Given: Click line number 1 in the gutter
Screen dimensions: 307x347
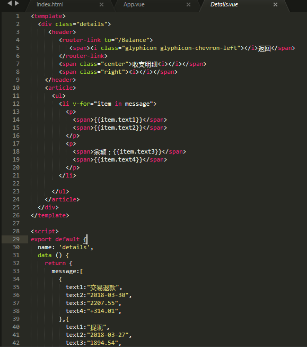Looking at the screenshot, I should click(x=17, y=16).
